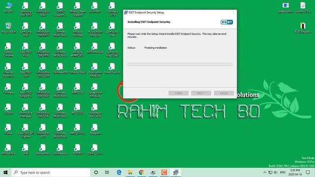The height and width of the screenshot is (177, 315).
Task: Select EasyJTAG Plus shortcut
Action: 26,50
